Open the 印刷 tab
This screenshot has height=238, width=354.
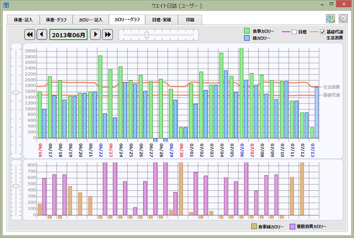click(x=190, y=20)
